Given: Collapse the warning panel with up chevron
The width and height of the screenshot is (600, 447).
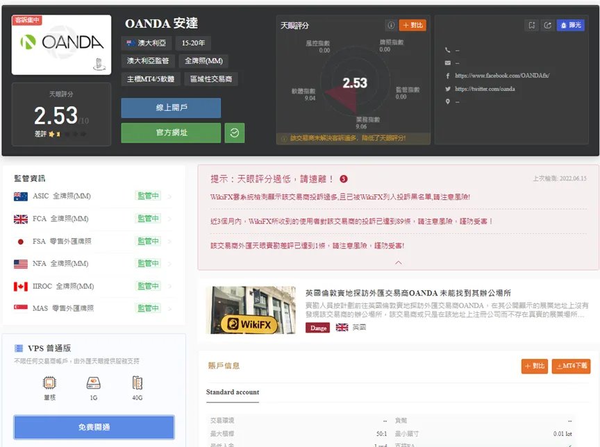Looking at the screenshot, I should [x=399, y=262].
